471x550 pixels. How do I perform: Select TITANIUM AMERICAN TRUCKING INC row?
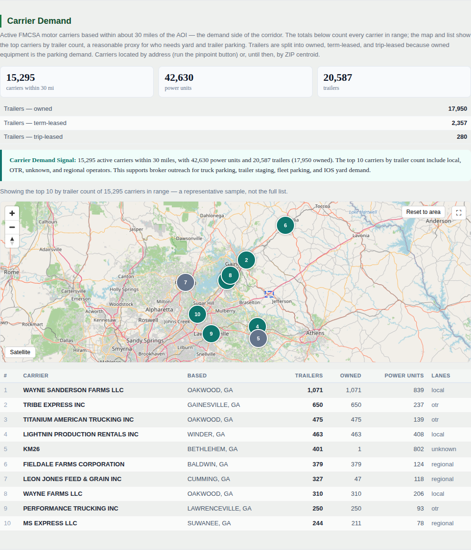tap(235, 420)
